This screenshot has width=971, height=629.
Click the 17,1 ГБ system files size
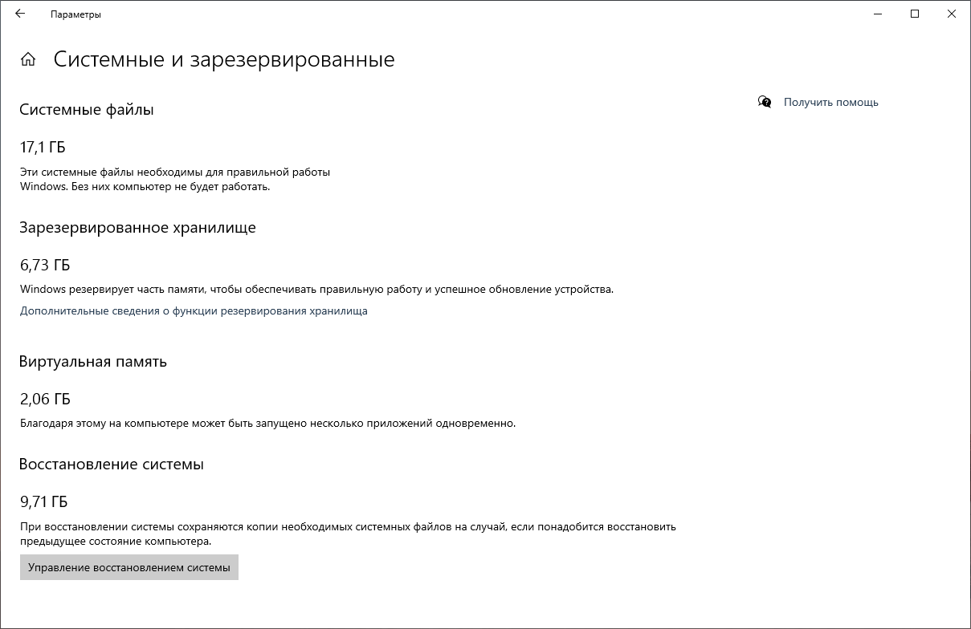click(43, 147)
